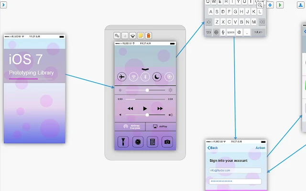The image size is (306, 191).
Task: Click the Z key on keyboard mockup
Action: tap(217, 22)
